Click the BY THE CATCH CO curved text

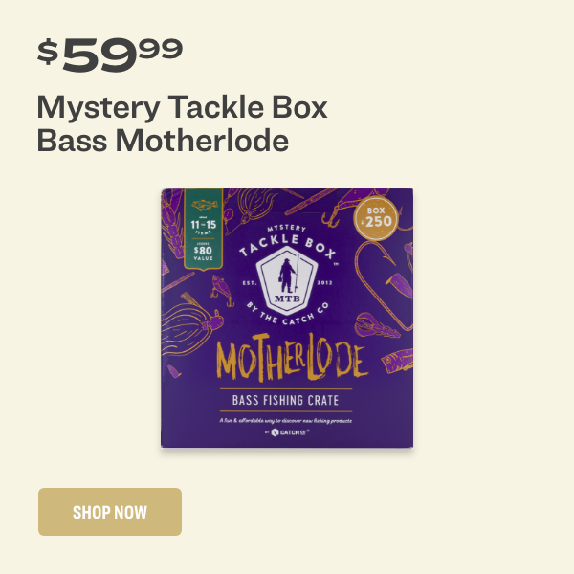[x=287, y=314]
